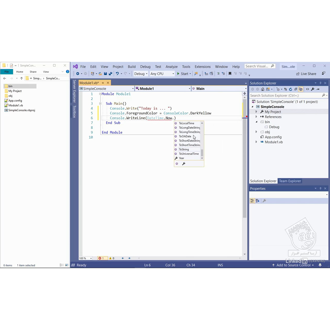330x330 pixels.
Task: Toggle the Show All Files button
Action: pos(301,89)
